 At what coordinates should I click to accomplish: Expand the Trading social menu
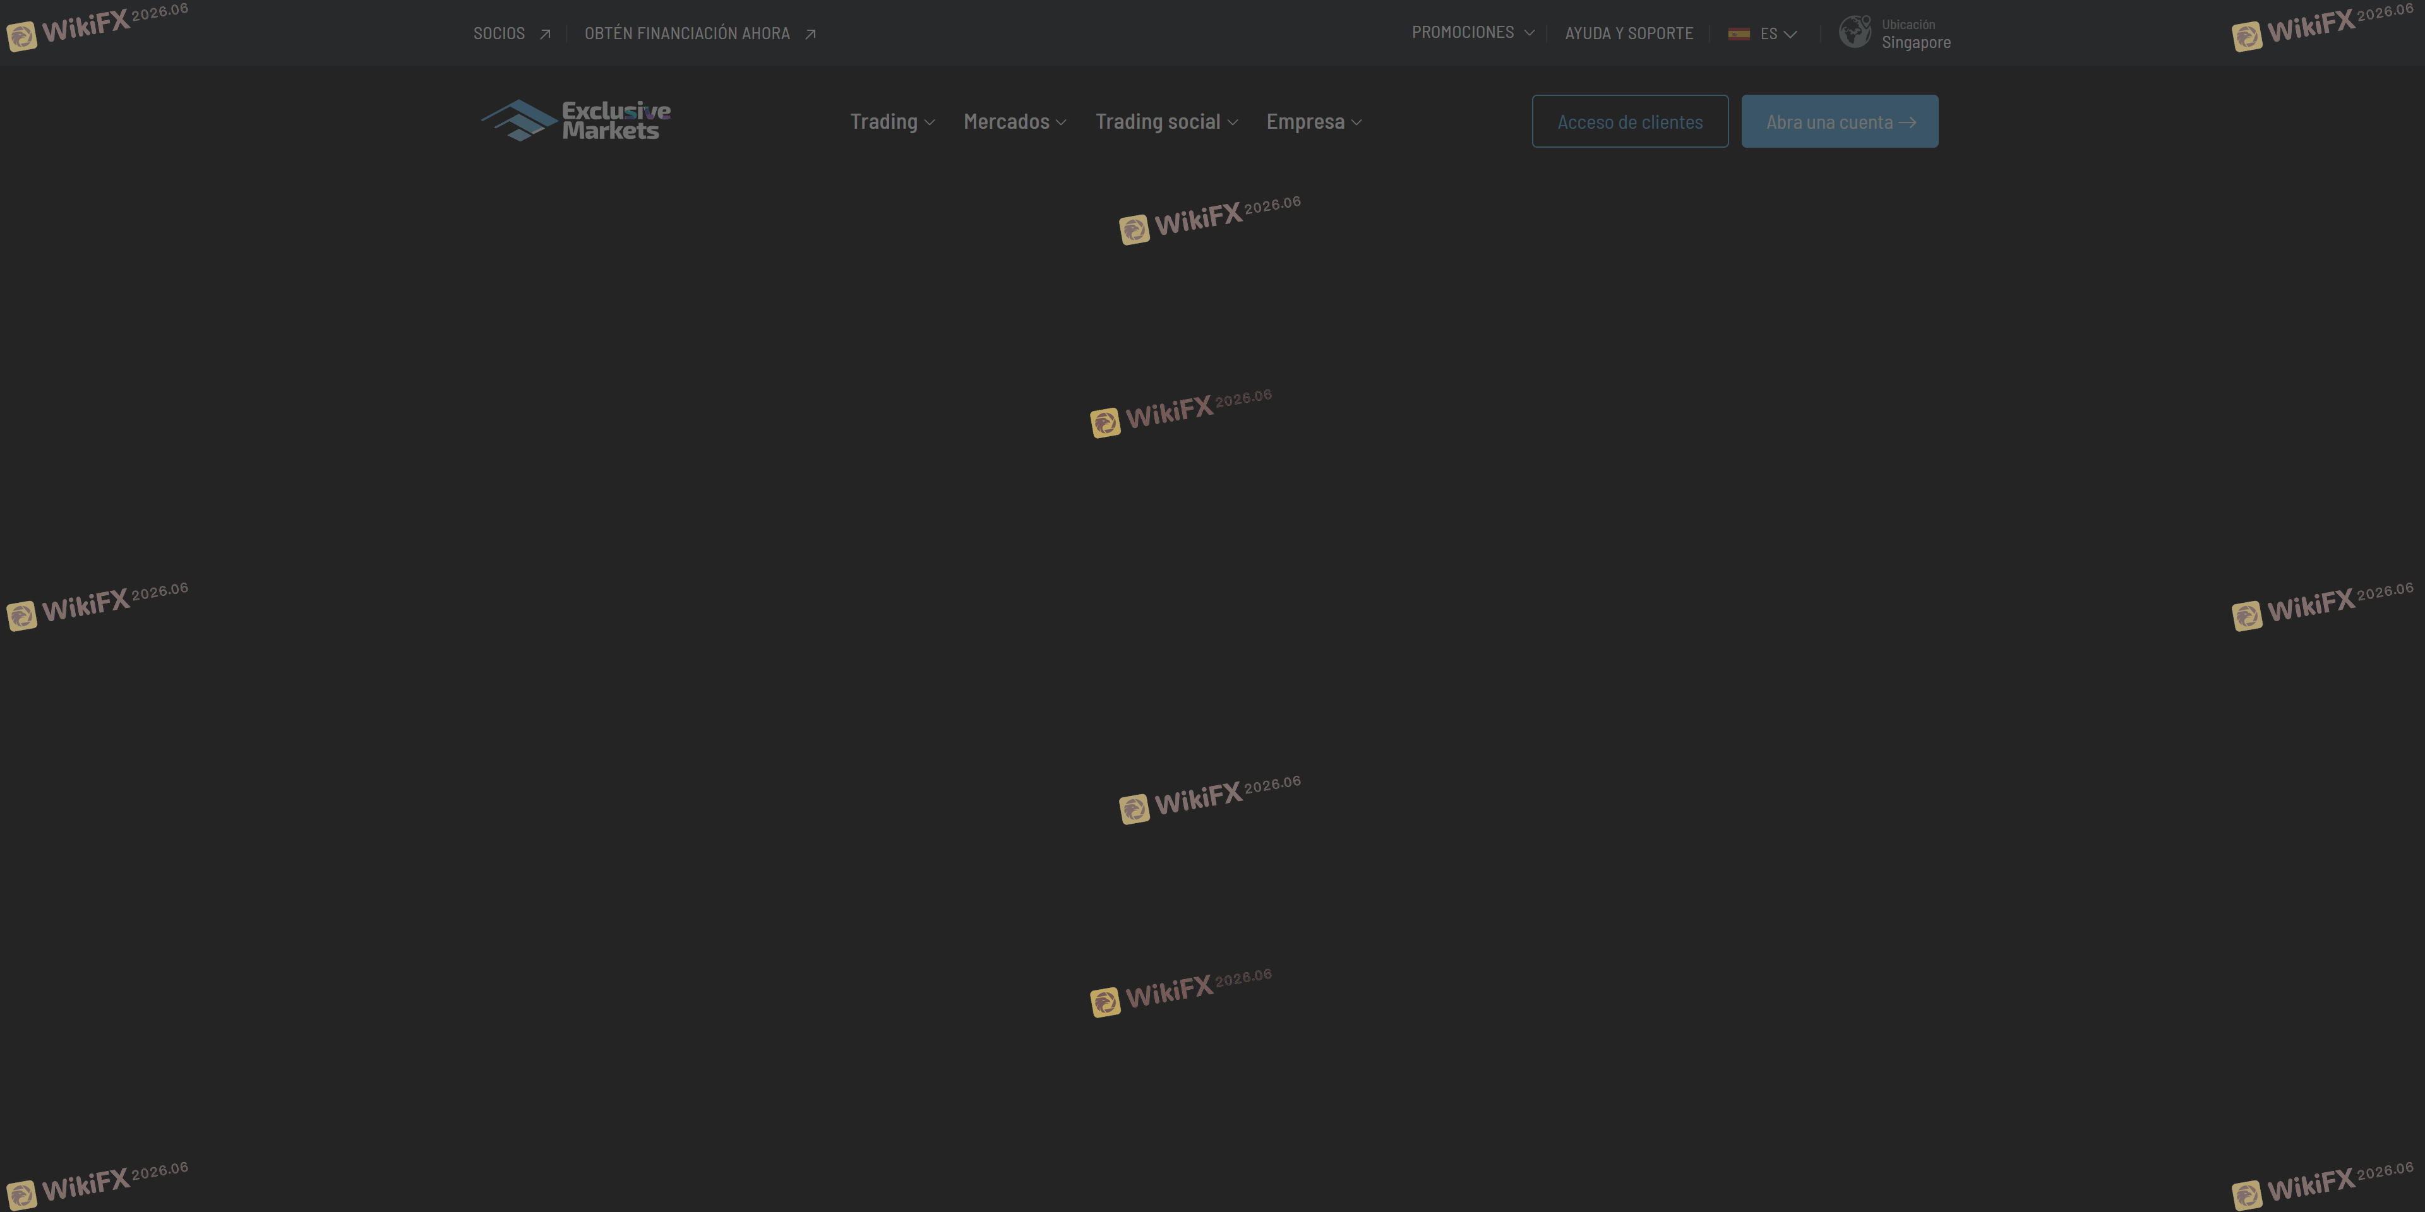[1166, 121]
